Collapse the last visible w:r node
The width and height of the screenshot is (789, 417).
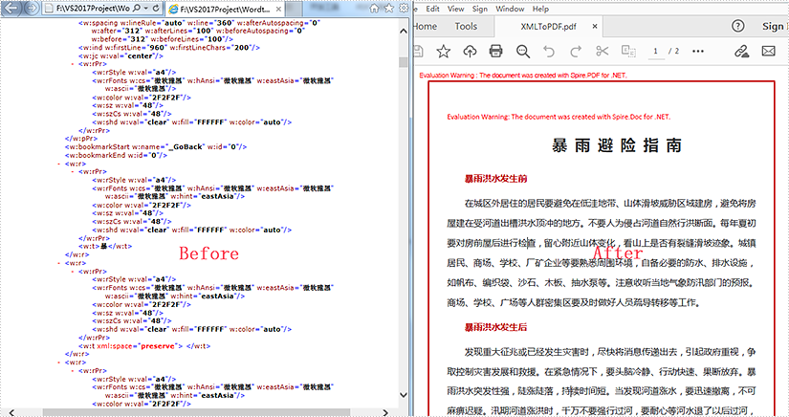point(59,362)
